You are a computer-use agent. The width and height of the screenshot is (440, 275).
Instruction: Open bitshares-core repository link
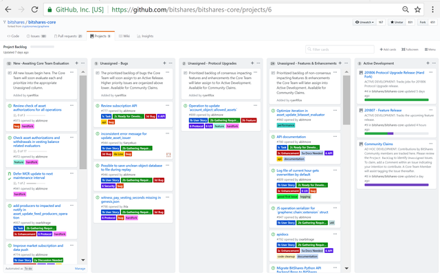(42, 22)
